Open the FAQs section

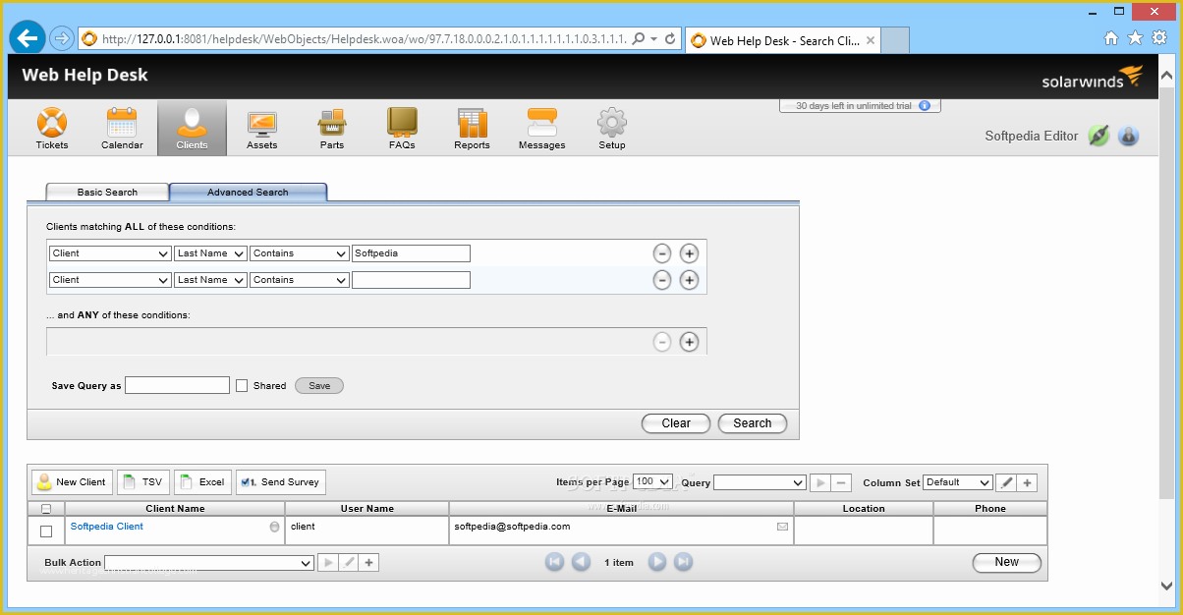(x=402, y=129)
